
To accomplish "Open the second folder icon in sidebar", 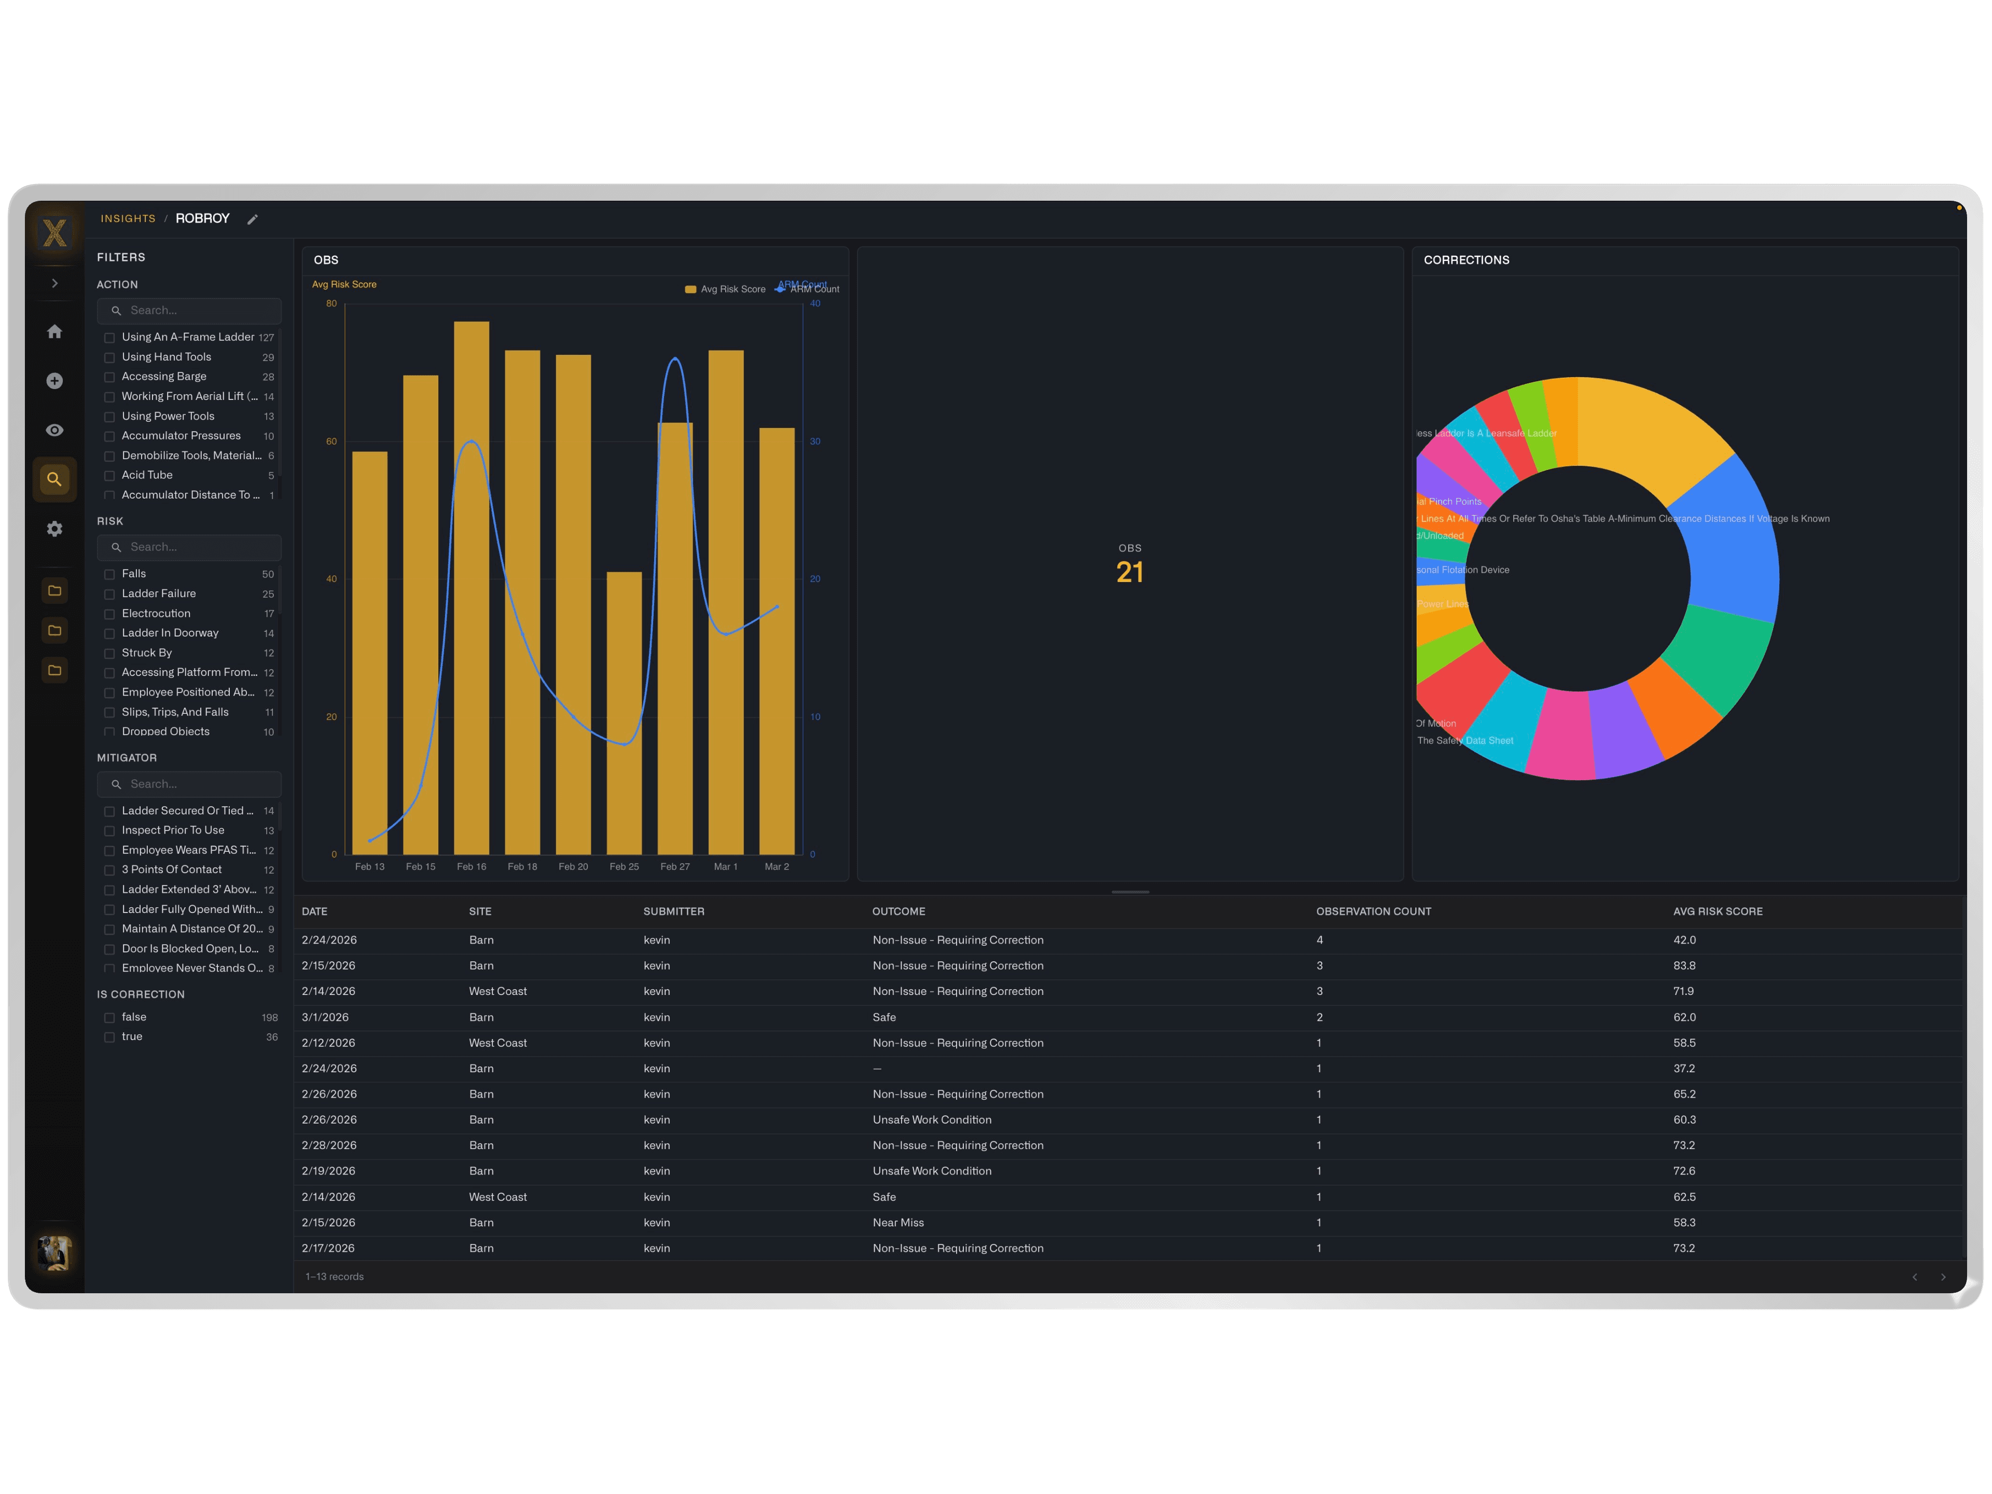I will (55, 630).
